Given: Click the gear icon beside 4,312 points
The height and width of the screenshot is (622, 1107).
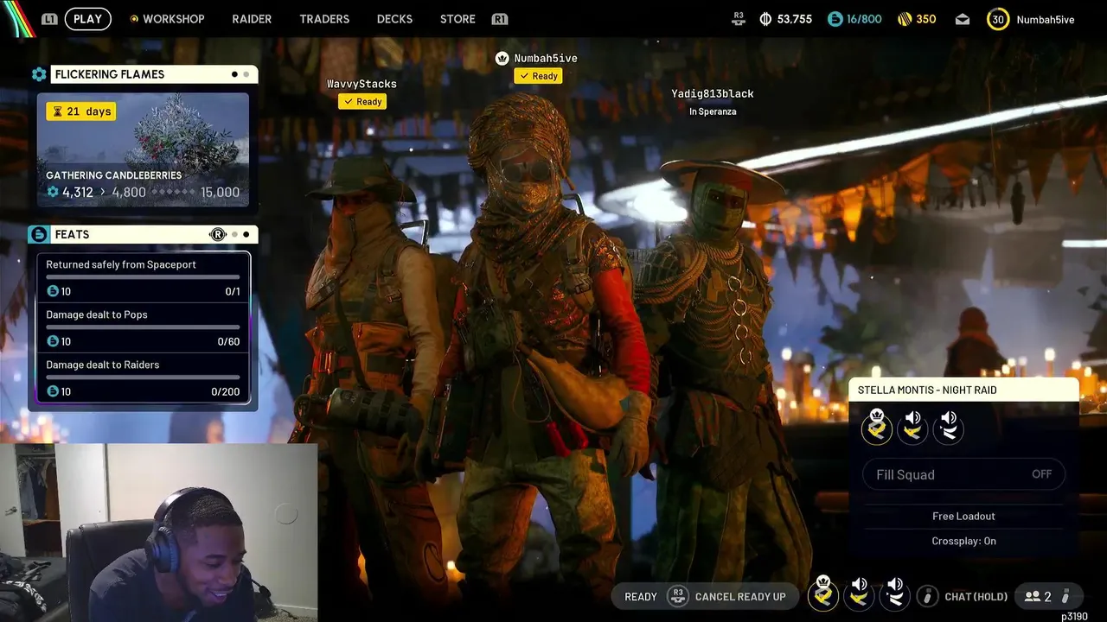Looking at the screenshot, I should point(53,192).
